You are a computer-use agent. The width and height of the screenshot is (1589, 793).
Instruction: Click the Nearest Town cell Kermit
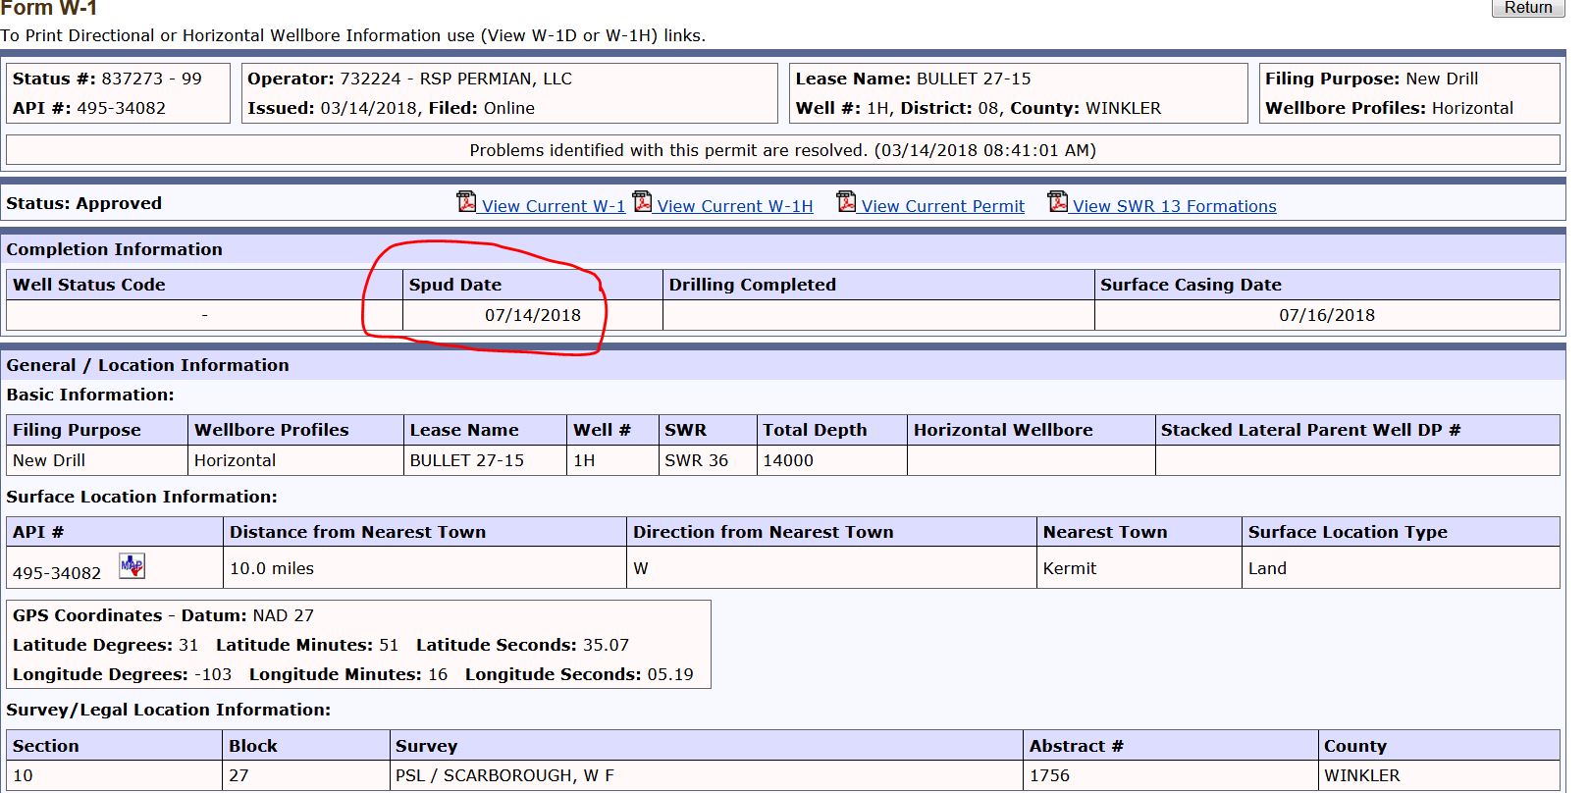1069,568
